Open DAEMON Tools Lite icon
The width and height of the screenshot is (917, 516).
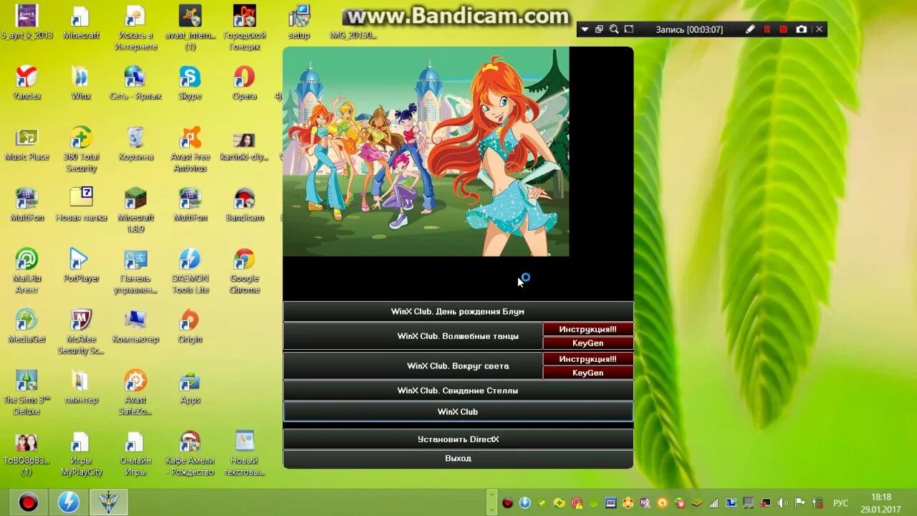190,270
